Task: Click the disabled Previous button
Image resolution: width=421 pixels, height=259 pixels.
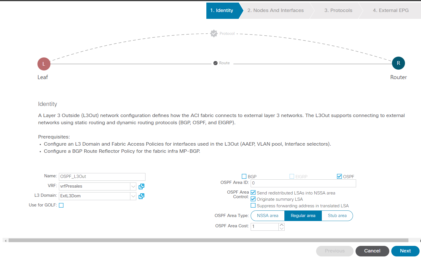Action: coord(335,251)
